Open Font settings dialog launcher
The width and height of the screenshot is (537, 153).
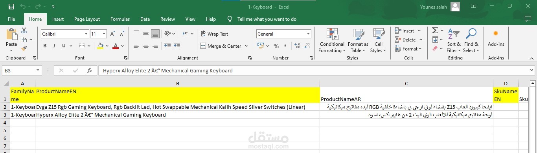coord(126,58)
